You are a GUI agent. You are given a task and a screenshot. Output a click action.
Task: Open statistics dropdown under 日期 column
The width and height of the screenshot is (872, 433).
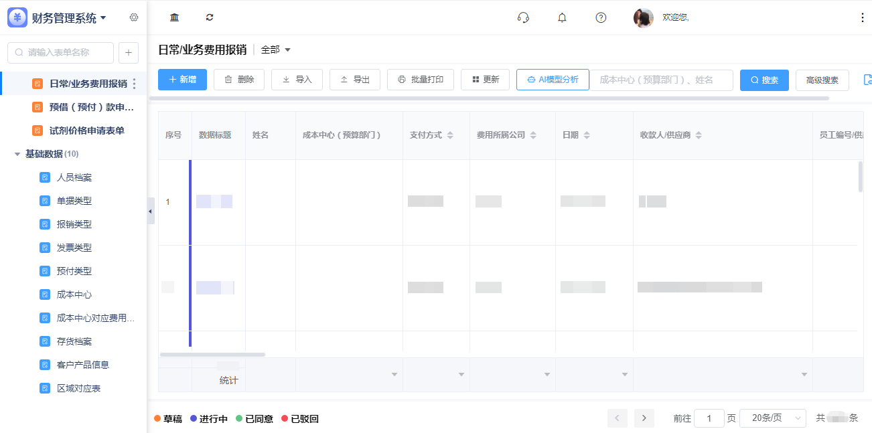click(625, 374)
